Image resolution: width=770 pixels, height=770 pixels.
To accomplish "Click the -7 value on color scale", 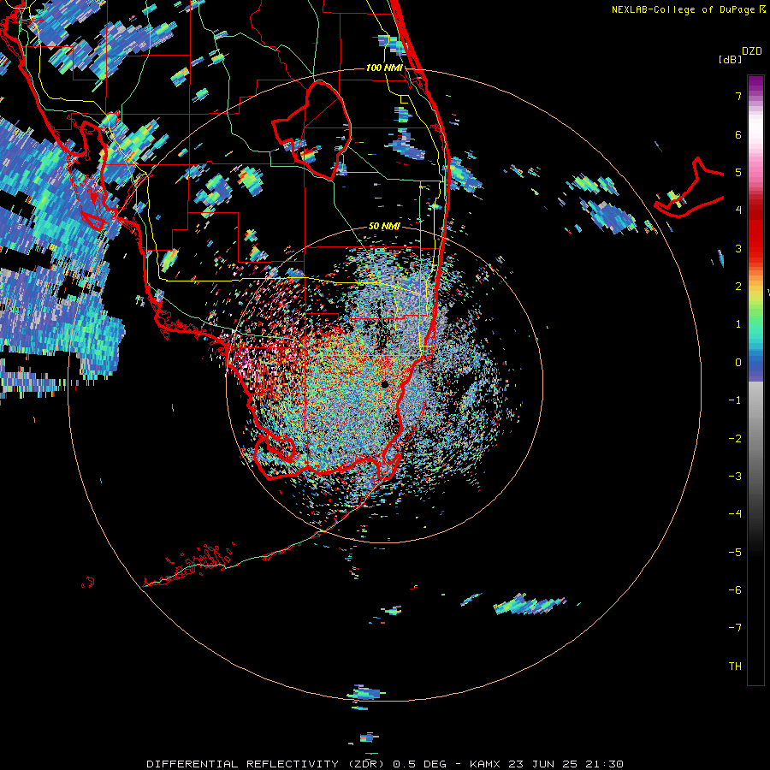I will 735,628.
